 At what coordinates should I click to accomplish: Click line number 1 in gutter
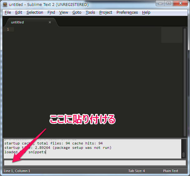tap(8, 29)
